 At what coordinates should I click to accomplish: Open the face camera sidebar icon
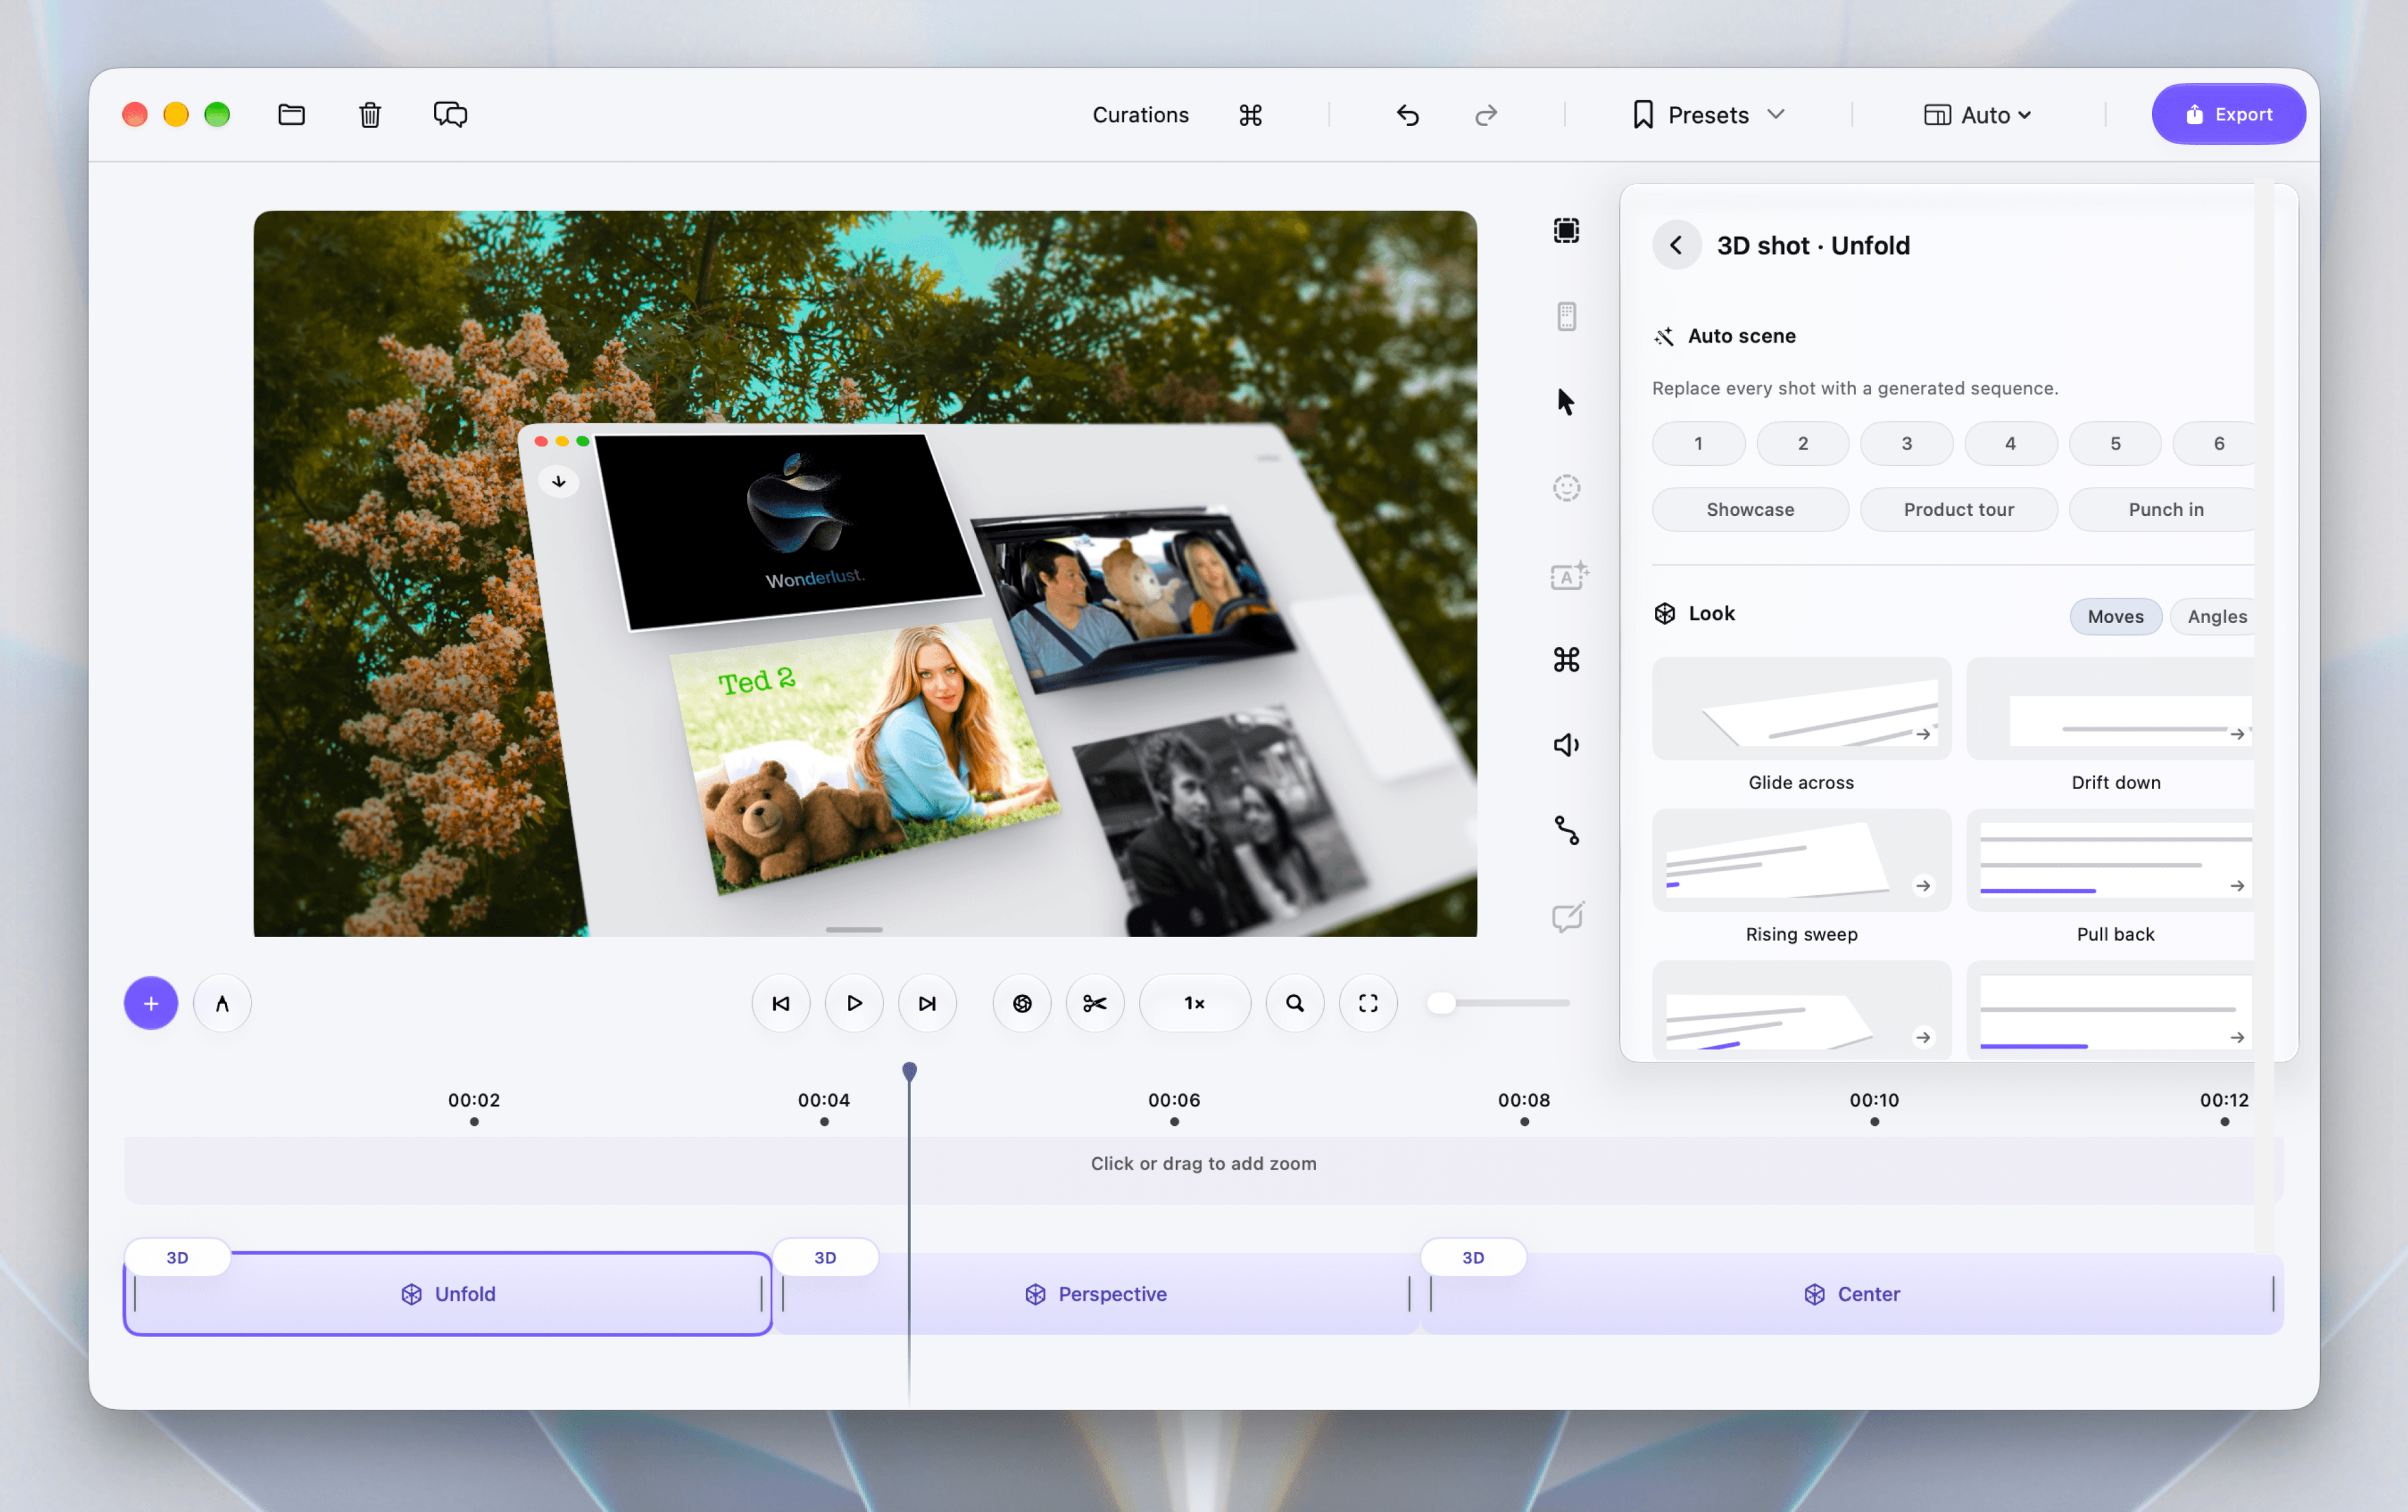point(1566,488)
